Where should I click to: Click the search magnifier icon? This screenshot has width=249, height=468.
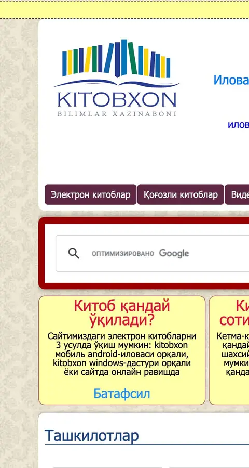point(74,253)
